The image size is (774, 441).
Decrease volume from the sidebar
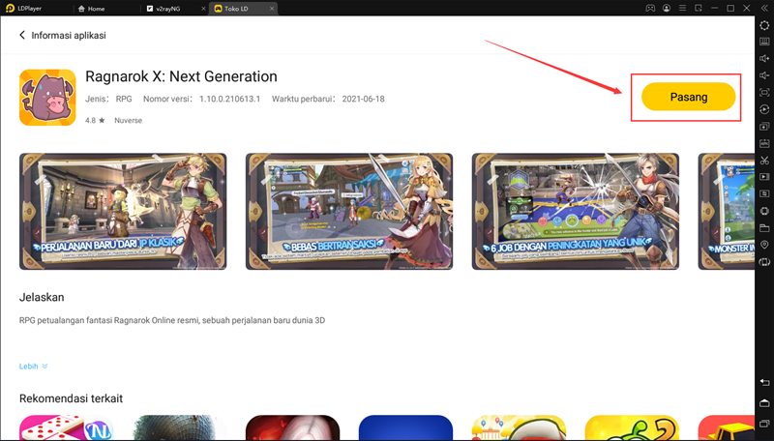[x=764, y=75]
